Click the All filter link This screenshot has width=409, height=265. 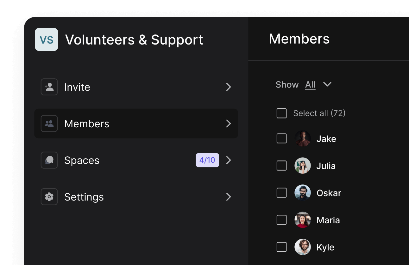pos(310,84)
